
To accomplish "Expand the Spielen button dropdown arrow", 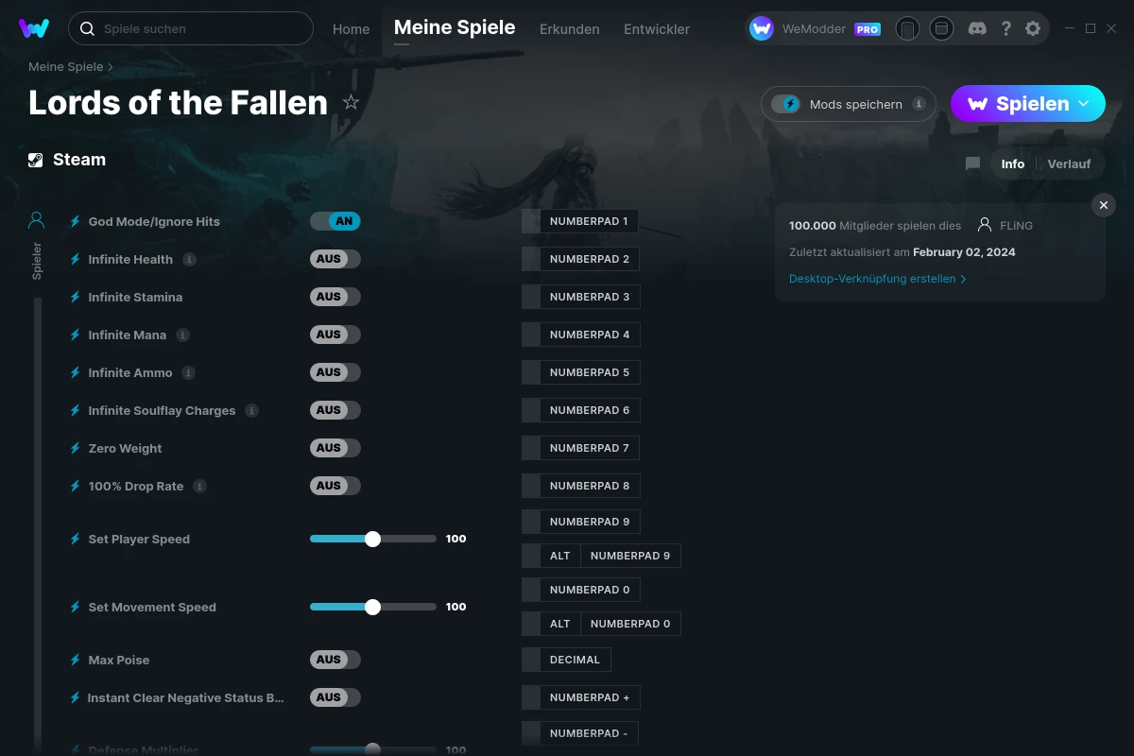I will (1084, 104).
